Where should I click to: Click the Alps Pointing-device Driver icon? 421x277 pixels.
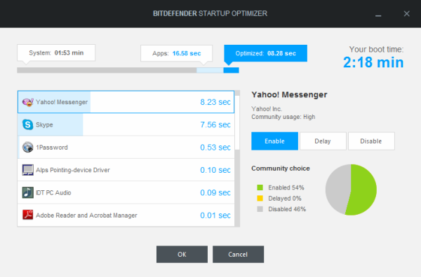pos(27,170)
